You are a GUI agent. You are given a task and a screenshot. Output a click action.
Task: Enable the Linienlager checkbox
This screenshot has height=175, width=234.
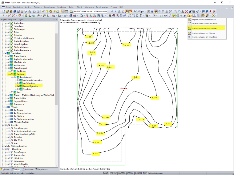pos(9,26)
